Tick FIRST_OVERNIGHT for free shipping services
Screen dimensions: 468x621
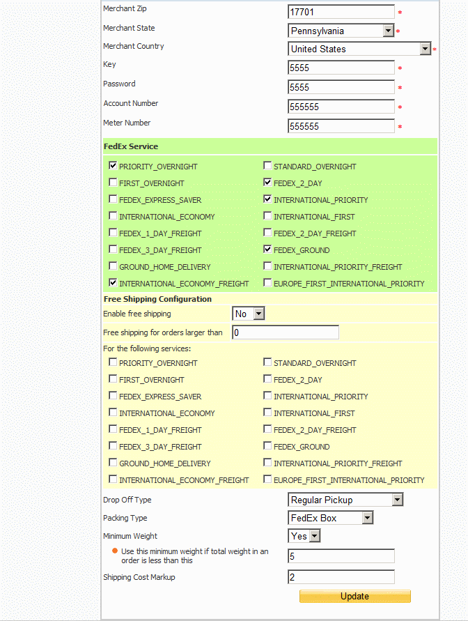click(113, 378)
